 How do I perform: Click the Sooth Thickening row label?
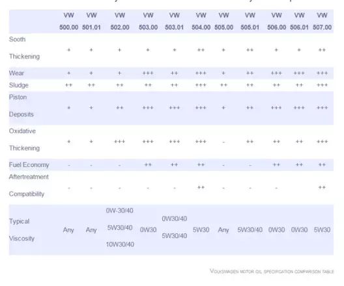24,48
